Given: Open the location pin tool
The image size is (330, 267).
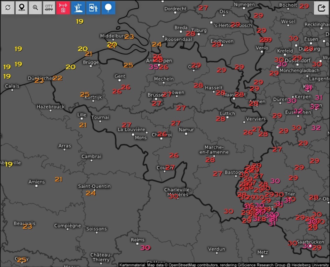Looking at the screenshot, I should [x=22, y=8].
